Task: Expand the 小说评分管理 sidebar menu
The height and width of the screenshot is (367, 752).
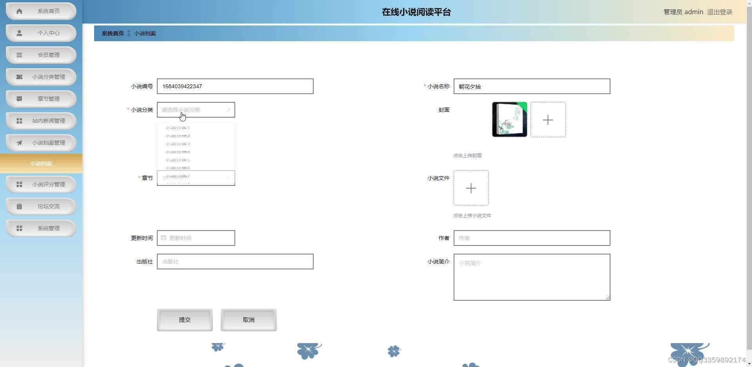Action: tap(41, 184)
